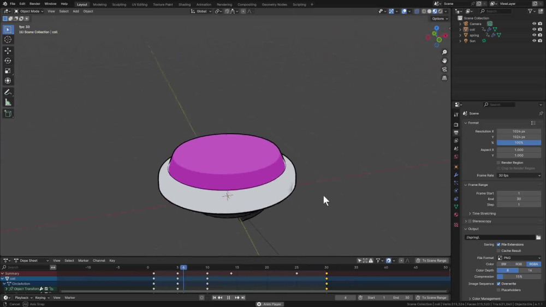546x307 pixels.
Task: Open the viewport Options popover
Action: [440, 19]
